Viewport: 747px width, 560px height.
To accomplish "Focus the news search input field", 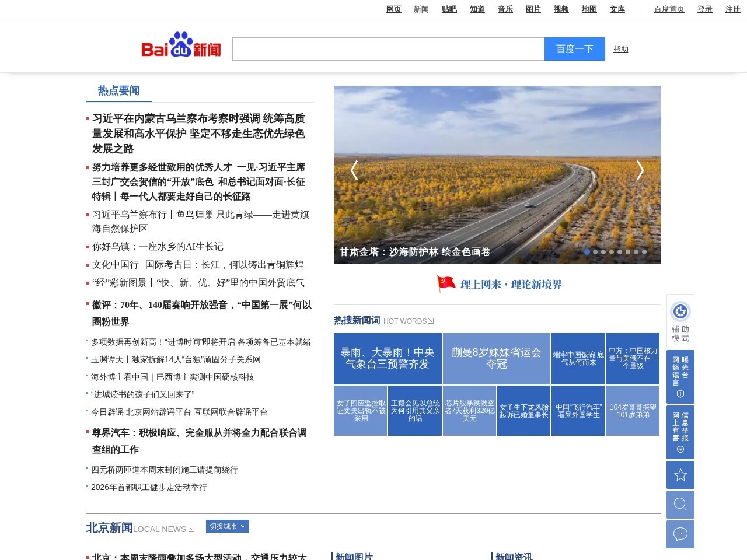I will tap(389, 49).
